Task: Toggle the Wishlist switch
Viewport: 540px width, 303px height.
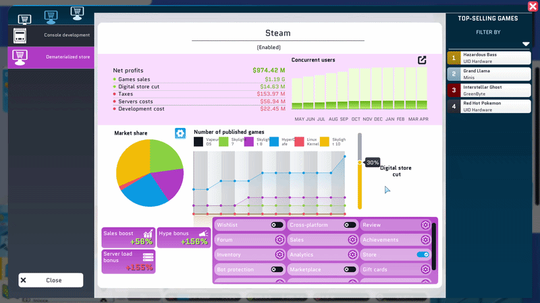Action: [277, 225]
